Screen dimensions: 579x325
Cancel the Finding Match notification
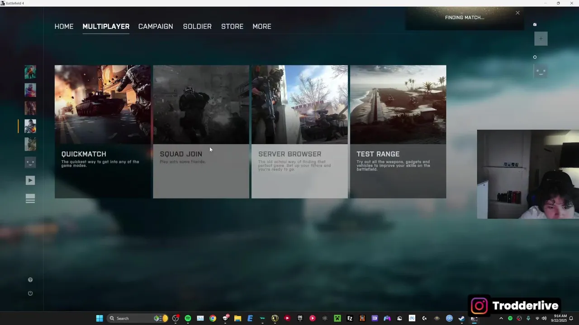517,13
